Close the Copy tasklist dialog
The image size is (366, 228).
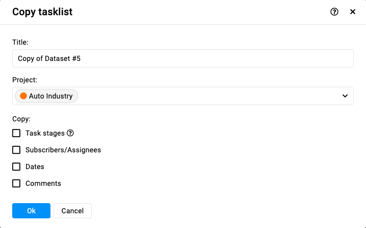click(x=353, y=12)
